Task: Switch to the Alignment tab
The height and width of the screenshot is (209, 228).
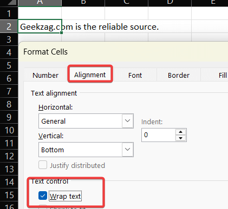Action: (x=90, y=75)
